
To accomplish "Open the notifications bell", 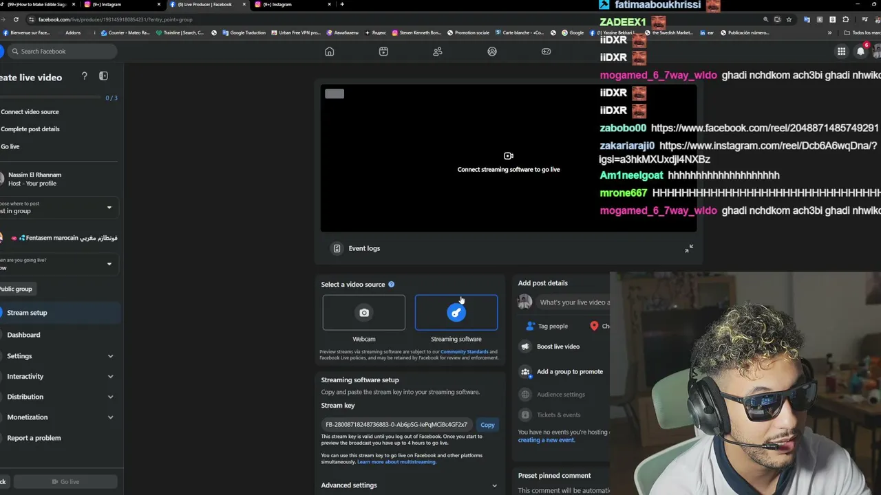I will click(x=860, y=52).
